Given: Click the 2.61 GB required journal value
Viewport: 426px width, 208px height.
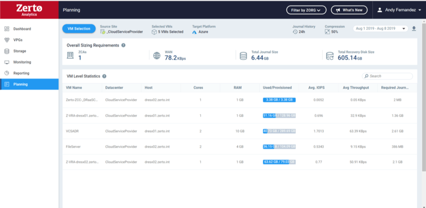Looking at the screenshot, I should click(397, 131).
